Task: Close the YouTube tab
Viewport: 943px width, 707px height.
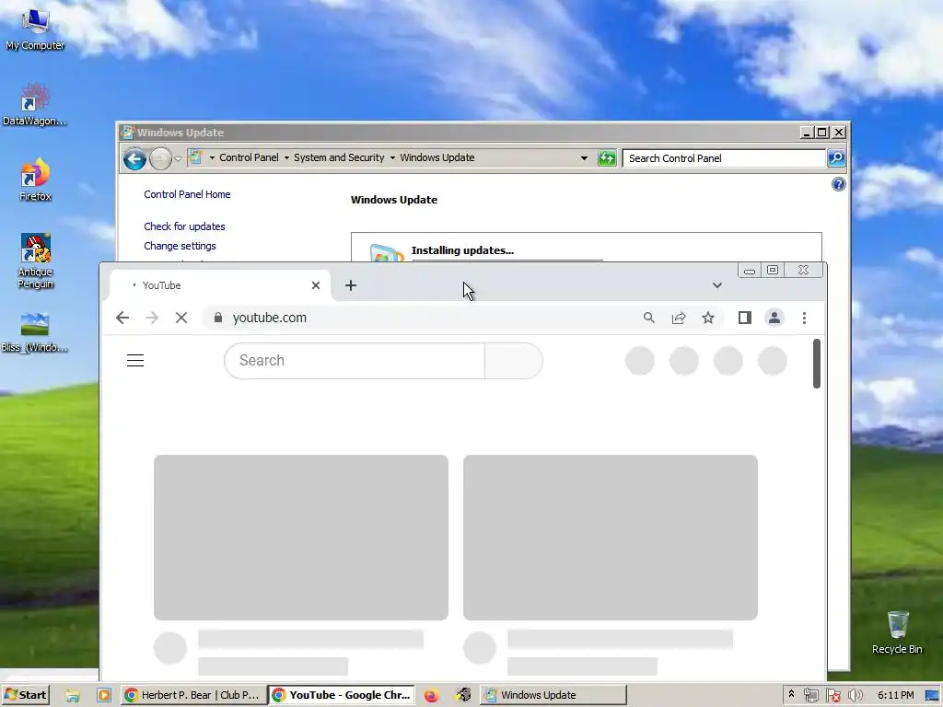Action: pos(316,285)
